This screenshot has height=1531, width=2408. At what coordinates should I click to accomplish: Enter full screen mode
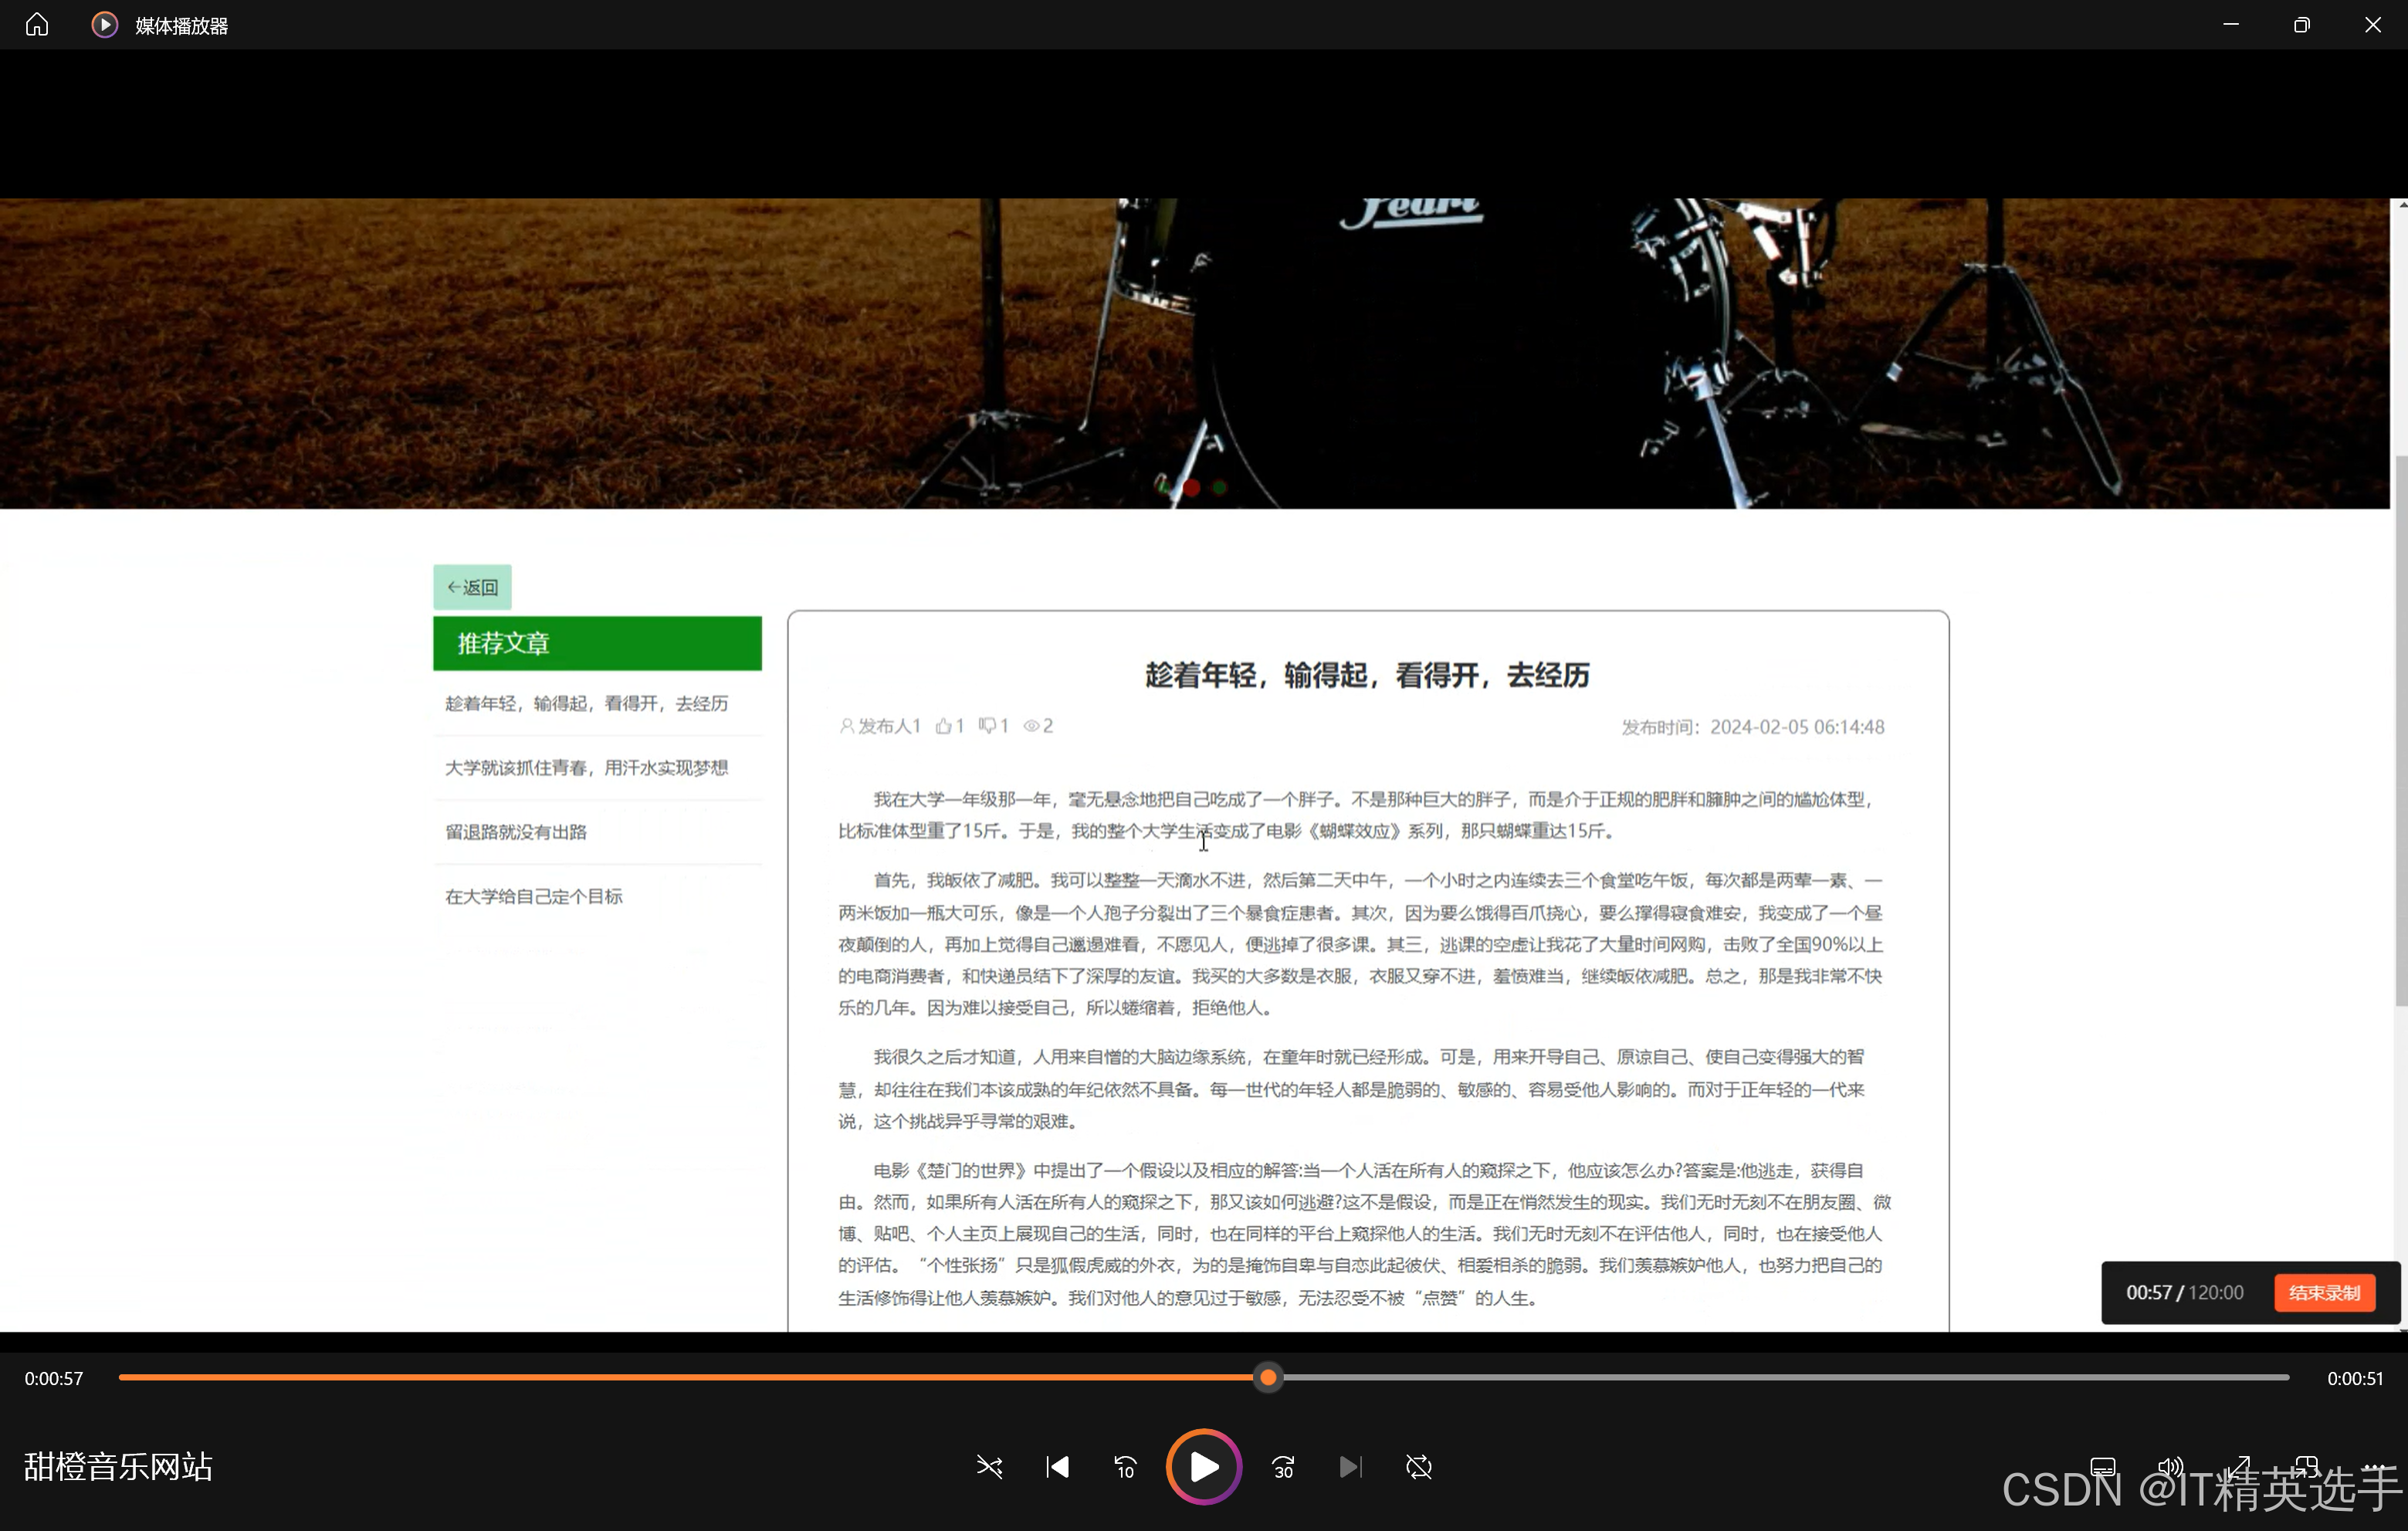[x=2238, y=1467]
